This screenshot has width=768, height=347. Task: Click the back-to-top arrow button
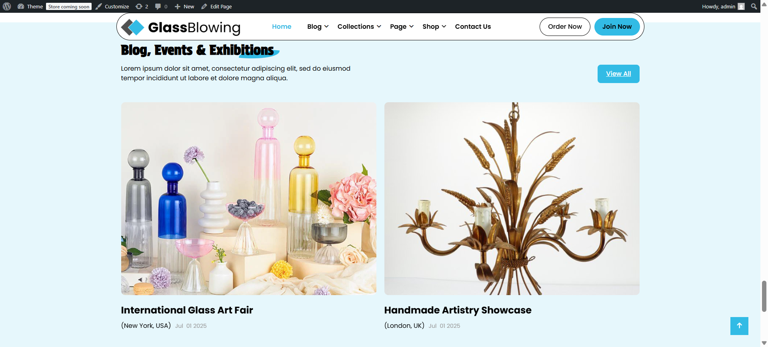[x=739, y=326]
